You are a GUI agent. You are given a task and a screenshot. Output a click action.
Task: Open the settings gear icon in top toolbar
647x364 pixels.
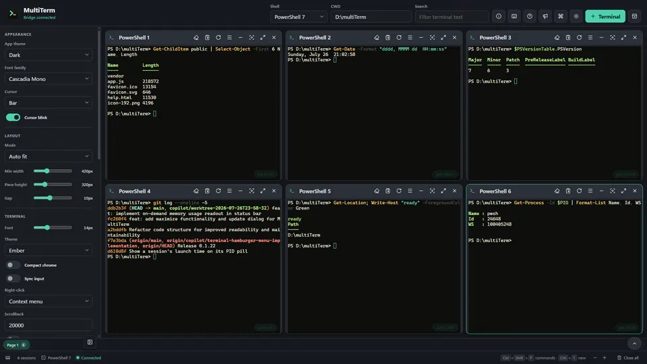576,16
